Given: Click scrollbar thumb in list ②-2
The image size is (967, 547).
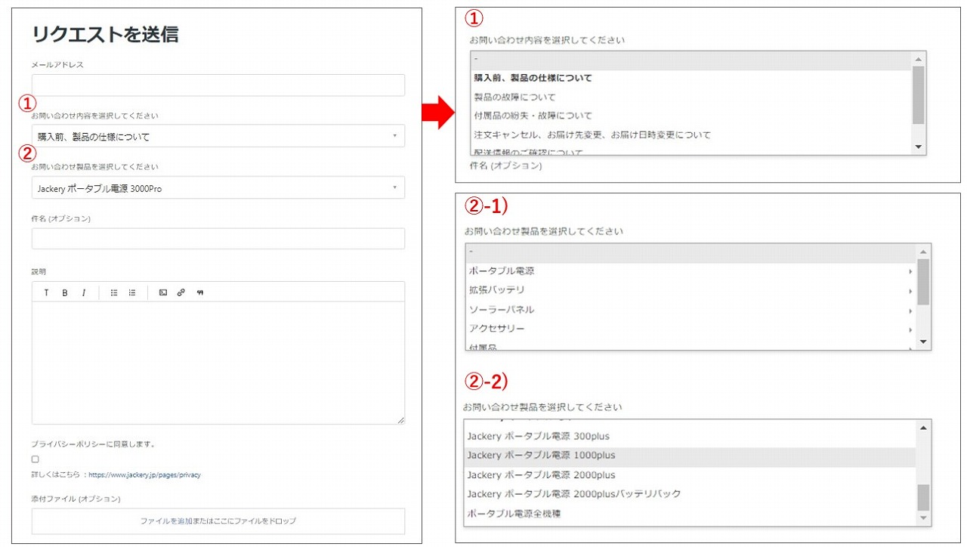Looking at the screenshot, I should pyautogui.click(x=923, y=498).
